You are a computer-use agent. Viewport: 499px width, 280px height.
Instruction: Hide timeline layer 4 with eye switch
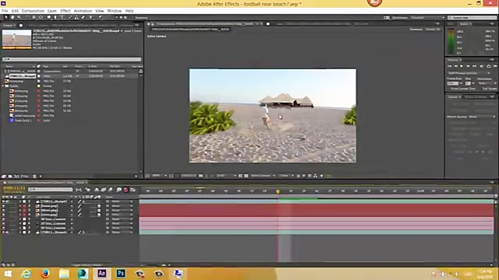pyautogui.click(x=4, y=215)
